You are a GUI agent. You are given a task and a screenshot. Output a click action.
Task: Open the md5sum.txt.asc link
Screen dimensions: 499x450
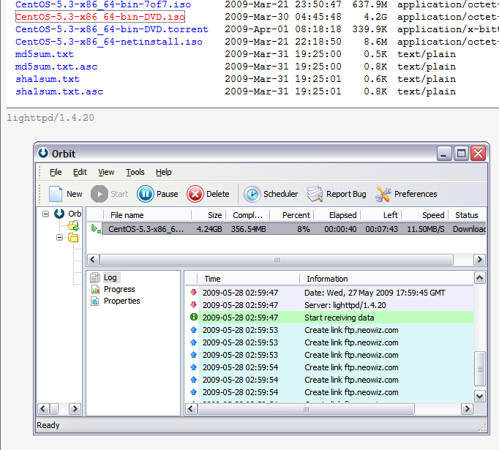coord(56,67)
